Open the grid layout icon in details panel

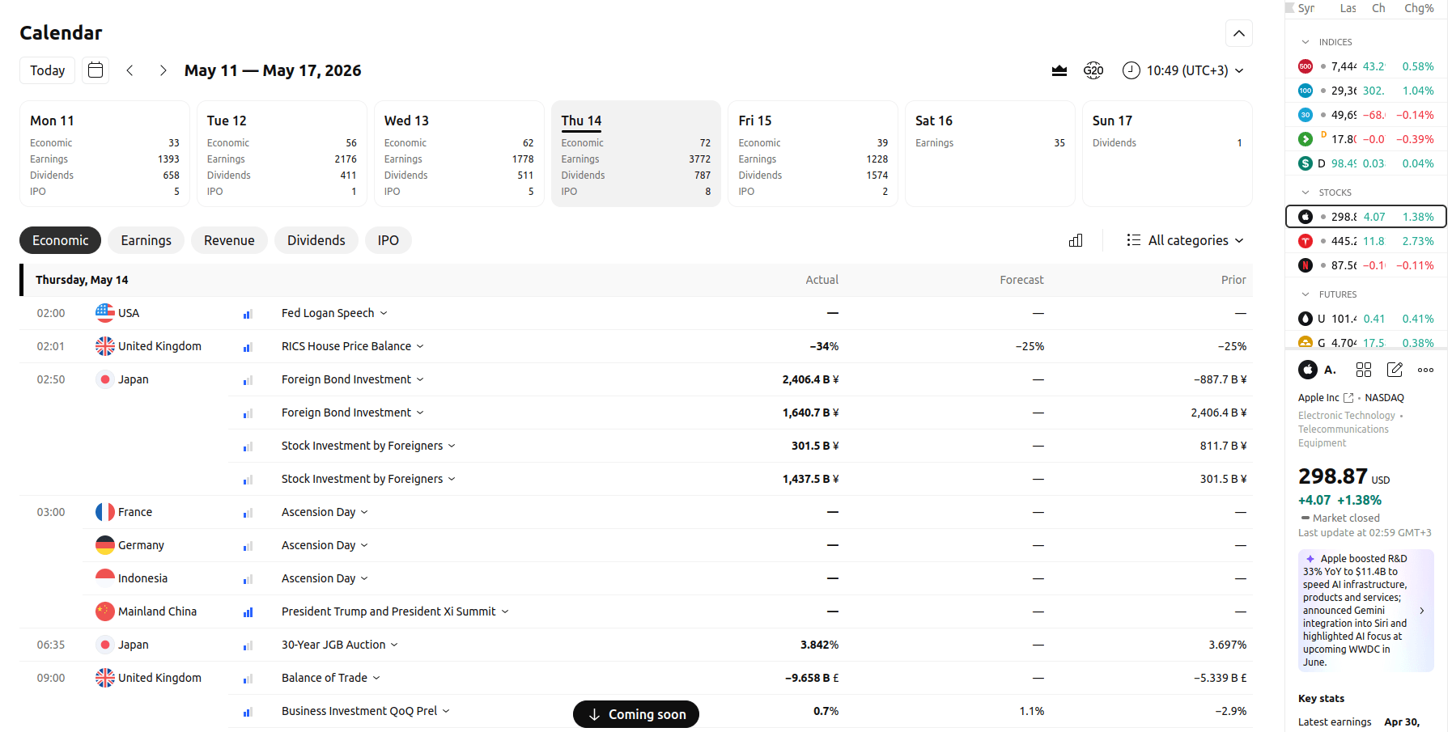click(x=1364, y=370)
